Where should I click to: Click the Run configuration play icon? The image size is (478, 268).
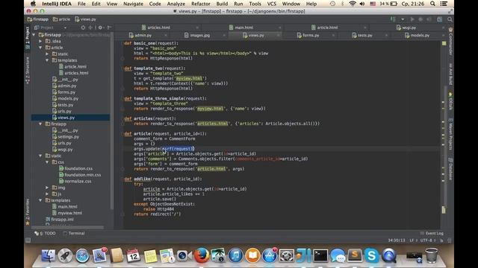[412, 19]
